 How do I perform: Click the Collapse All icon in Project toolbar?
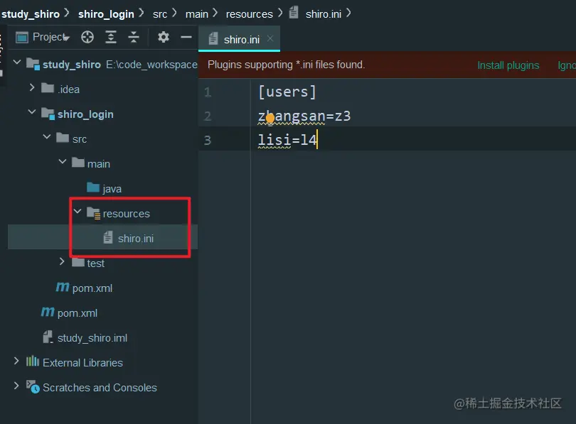click(134, 37)
